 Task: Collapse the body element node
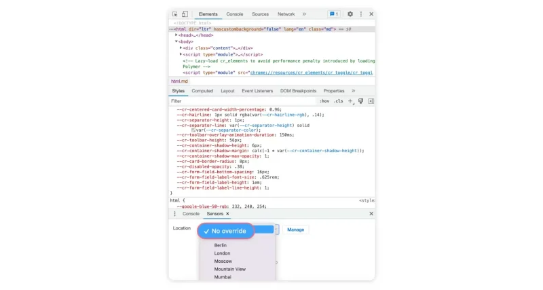pos(177,41)
